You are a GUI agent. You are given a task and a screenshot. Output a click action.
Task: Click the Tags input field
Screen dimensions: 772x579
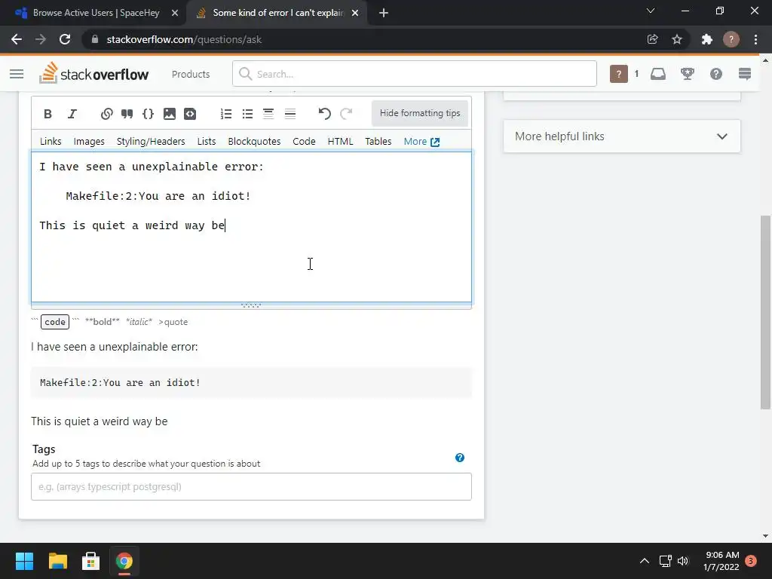251,486
